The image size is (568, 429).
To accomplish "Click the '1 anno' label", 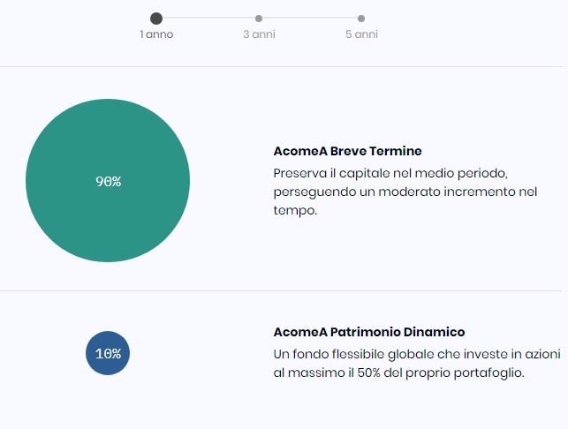I will (156, 34).
